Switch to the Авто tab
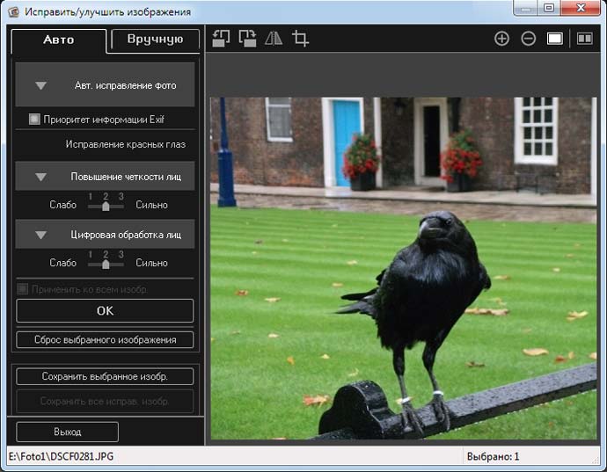Viewport: 607px width, 472px height. click(x=58, y=40)
